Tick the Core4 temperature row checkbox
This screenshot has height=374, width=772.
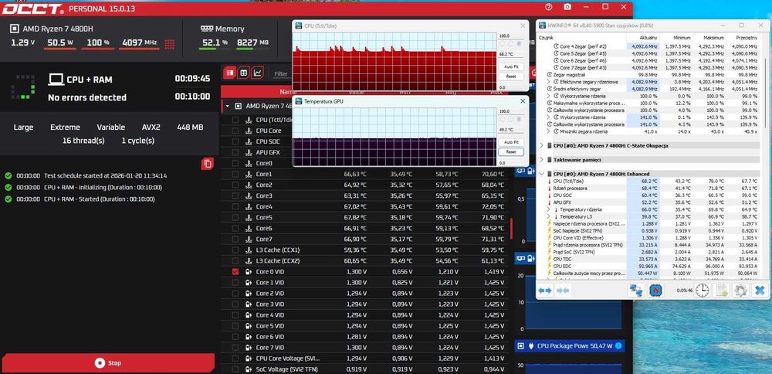click(x=235, y=206)
